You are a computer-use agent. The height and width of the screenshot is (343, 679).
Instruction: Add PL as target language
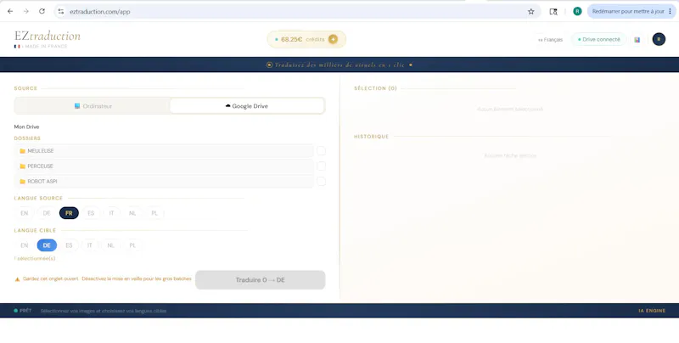pyautogui.click(x=132, y=245)
